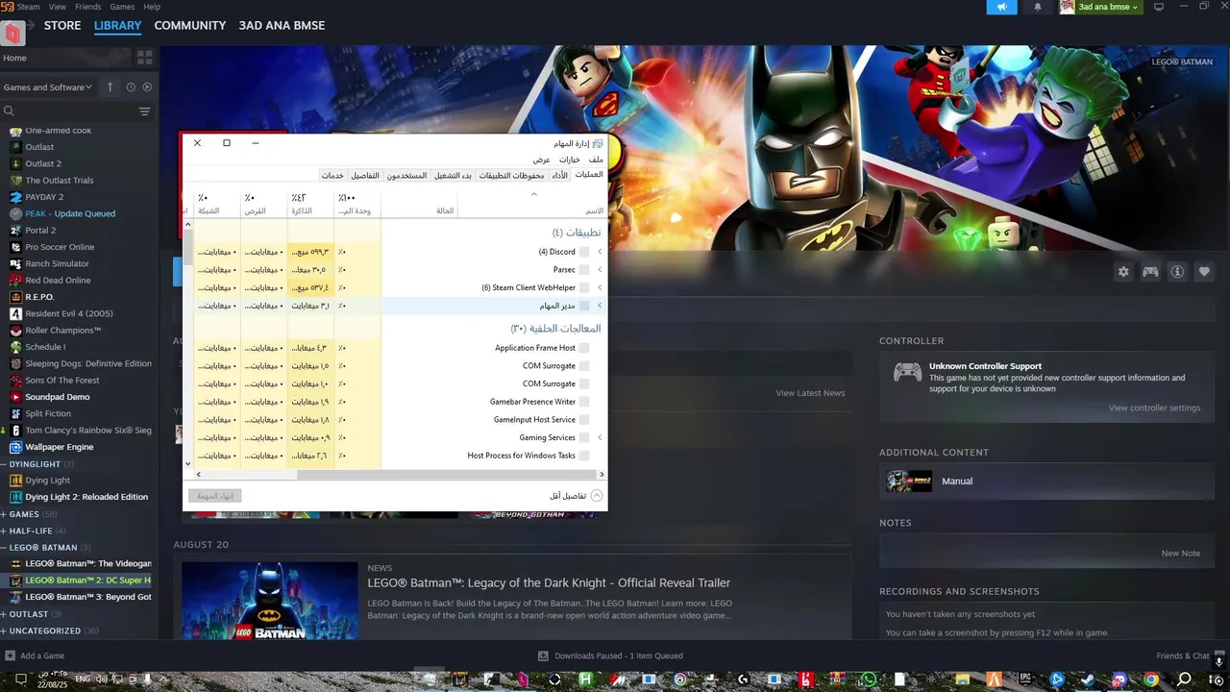
Task: Click the sort ascending arrow in library sidebar
Action: tap(110, 86)
